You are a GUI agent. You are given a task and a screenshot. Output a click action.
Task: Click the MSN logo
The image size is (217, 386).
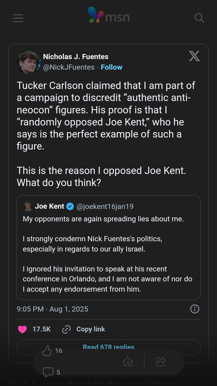point(108,16)
